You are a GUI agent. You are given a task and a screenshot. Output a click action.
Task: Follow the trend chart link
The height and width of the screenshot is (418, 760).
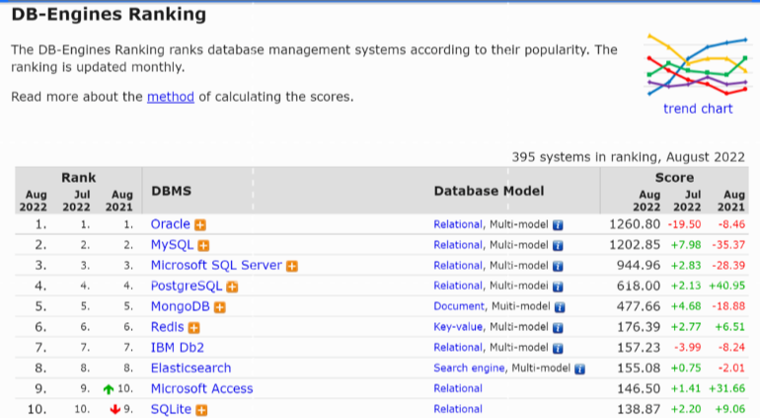[x=698, y=109]
